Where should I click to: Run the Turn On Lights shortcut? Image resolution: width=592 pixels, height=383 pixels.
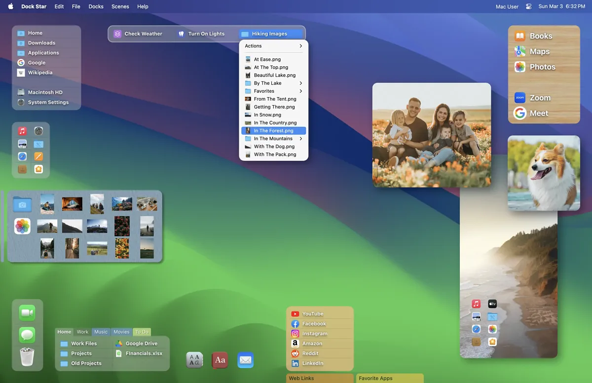(x=201, y=34)
